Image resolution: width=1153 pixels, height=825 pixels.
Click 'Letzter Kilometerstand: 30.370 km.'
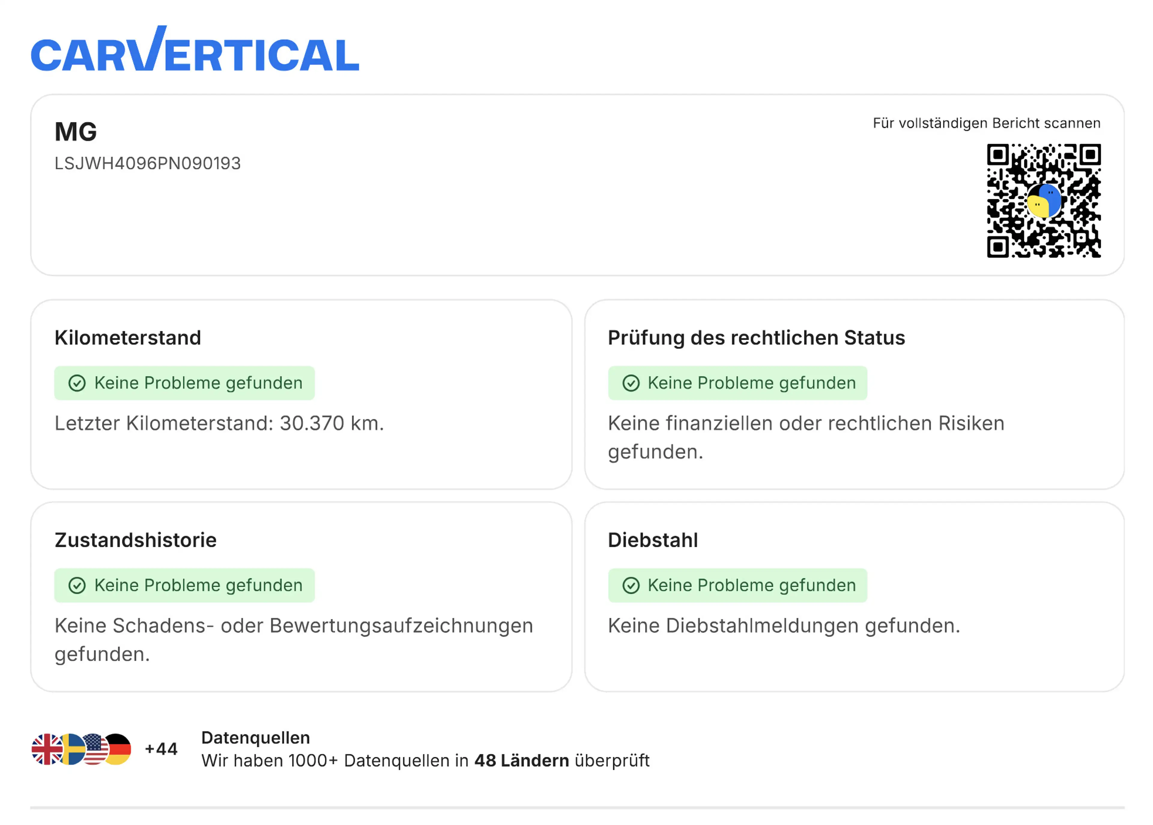click(219, 423)
